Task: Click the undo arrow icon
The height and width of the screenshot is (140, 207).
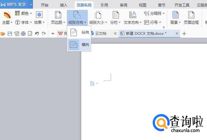Action: pos(37,34)
